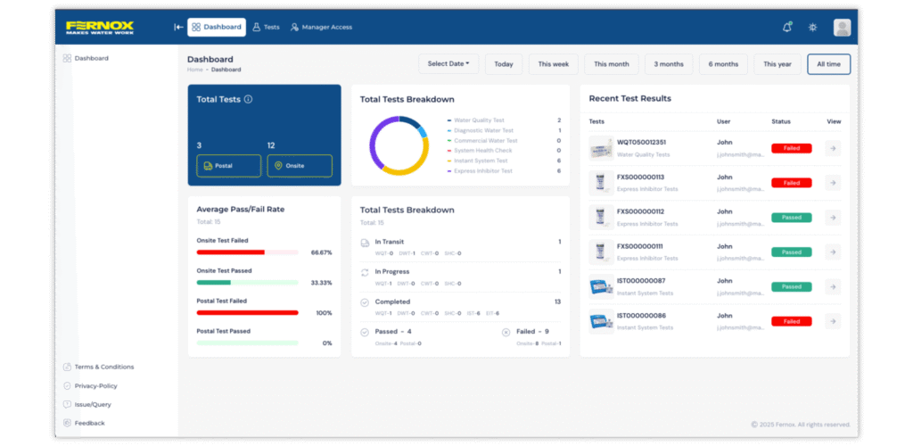Click the Total Tests Breakdown donut chart
The width and height of the screenshot is (913, 446).
399,145
